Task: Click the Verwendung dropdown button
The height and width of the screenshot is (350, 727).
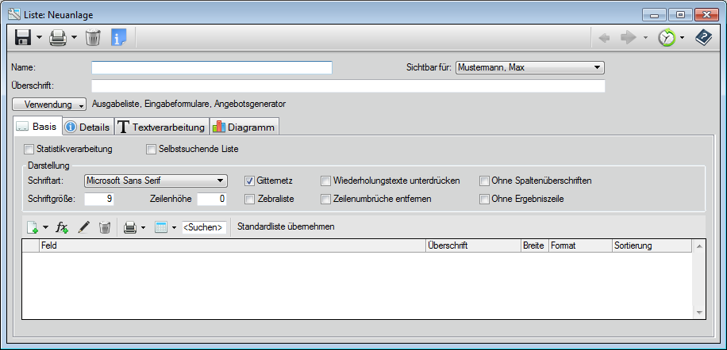Action: point(49,104)
